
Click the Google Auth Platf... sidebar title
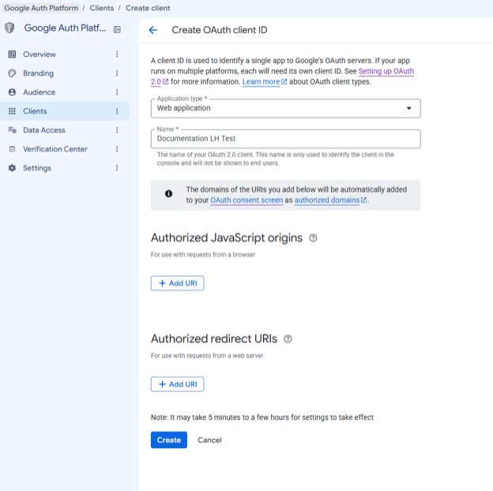click(x=65, y=28)
